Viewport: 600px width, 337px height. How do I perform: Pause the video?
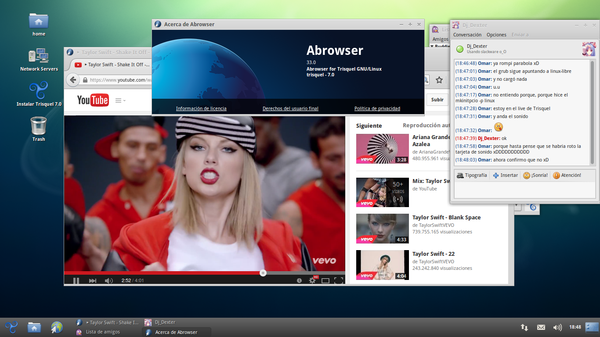(76, 281)
